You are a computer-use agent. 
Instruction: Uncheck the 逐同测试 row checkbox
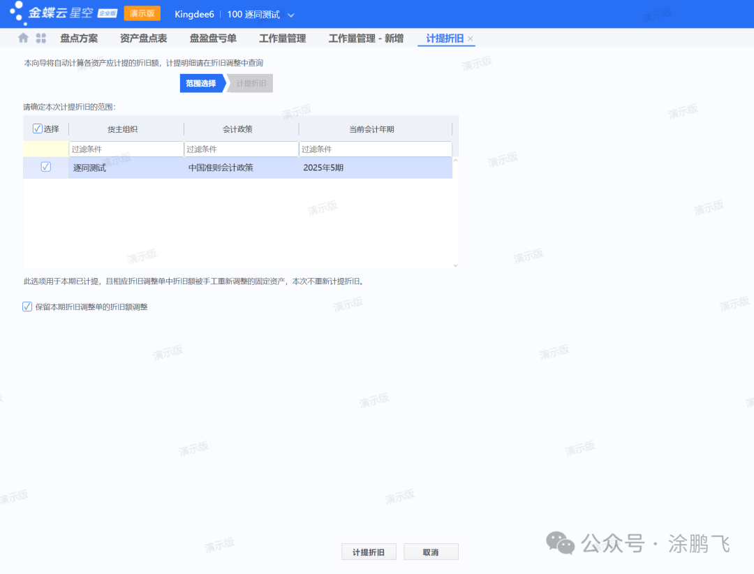[46, 167]
